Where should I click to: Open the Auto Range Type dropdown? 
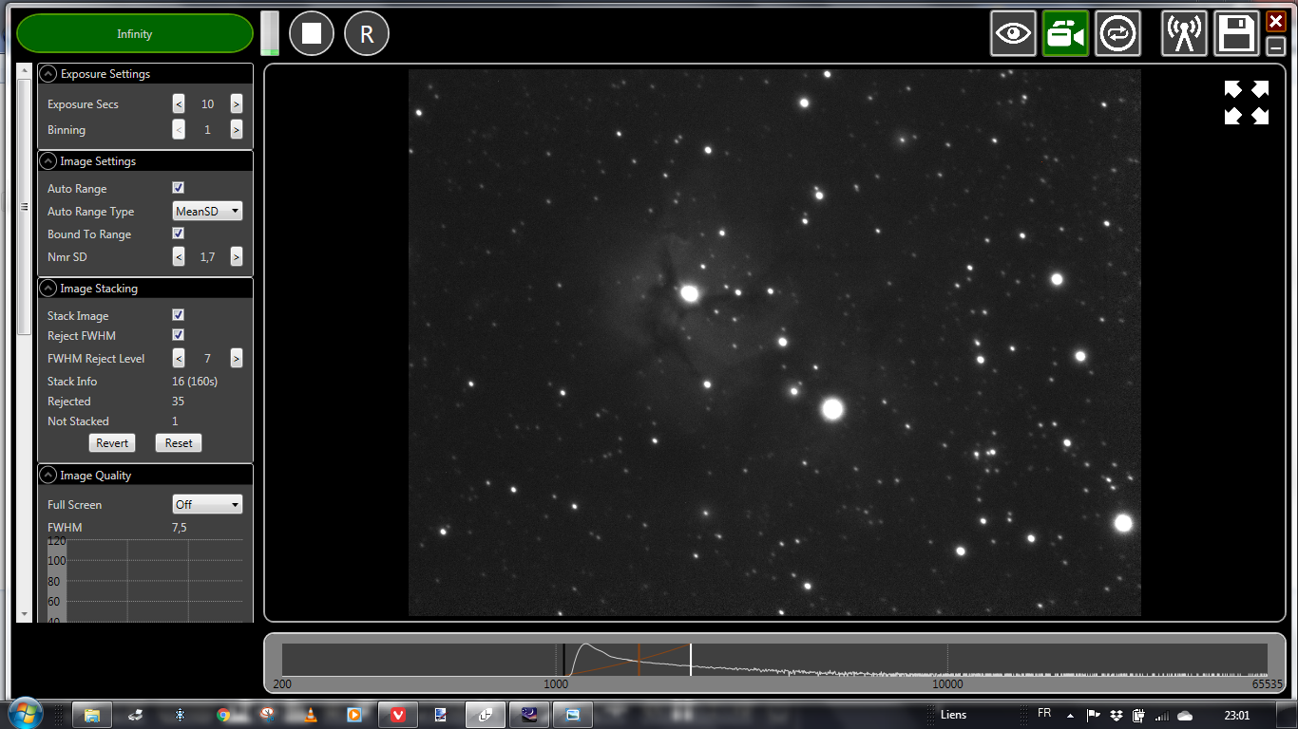click(207, 211)
